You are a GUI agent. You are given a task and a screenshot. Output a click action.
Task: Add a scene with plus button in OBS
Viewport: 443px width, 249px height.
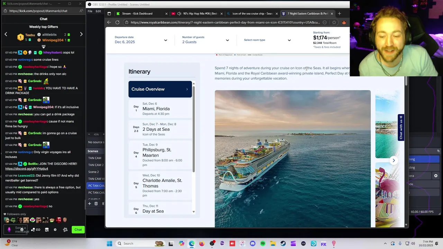click(89, 204)
